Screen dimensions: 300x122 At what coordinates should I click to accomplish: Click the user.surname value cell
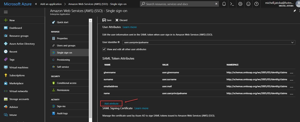pyautogui.click(x=169, y=79)
